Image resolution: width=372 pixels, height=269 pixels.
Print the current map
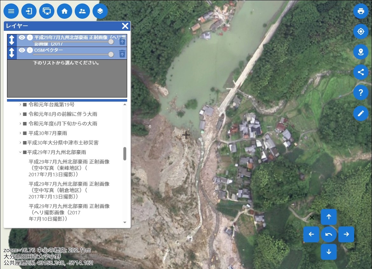point(361,11)
